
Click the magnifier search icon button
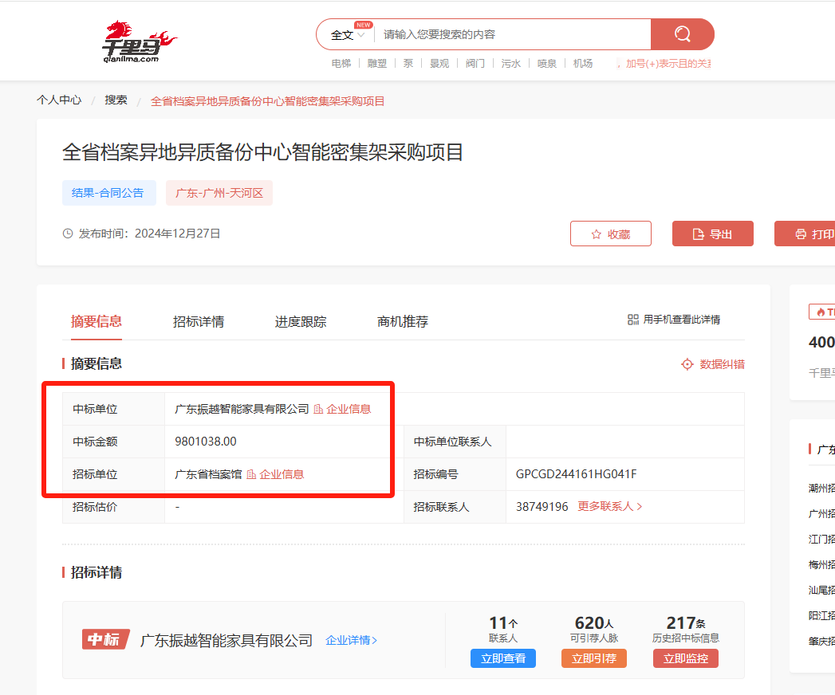point(682,34)
